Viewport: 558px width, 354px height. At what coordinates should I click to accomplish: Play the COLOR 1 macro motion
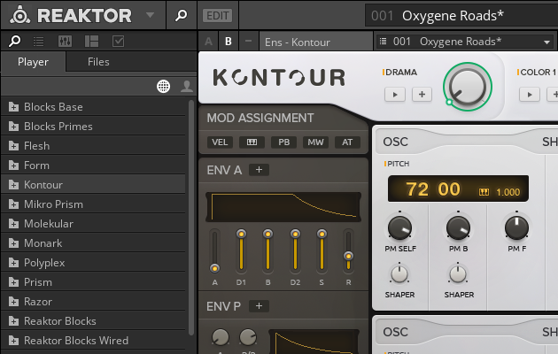[530, 95]
